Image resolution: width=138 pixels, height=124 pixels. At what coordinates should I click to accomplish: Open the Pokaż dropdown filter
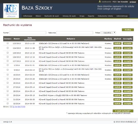108,33
